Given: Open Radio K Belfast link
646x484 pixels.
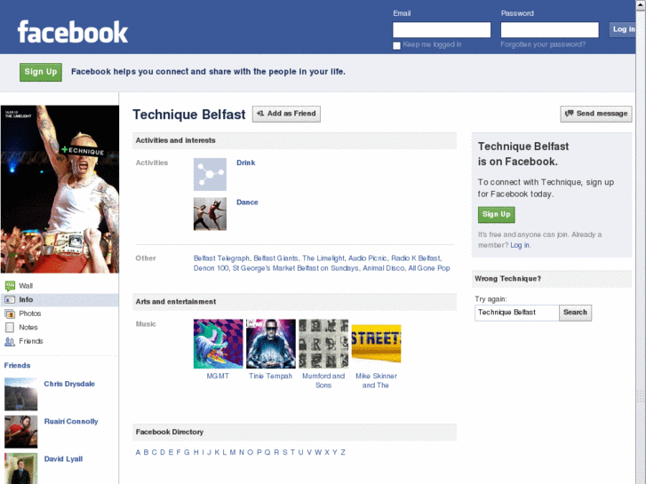Looking at the screenshot, I should pos(416,258).
